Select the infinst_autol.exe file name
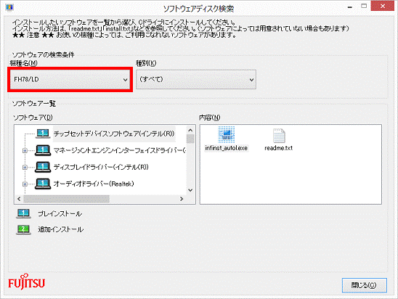 226,148
